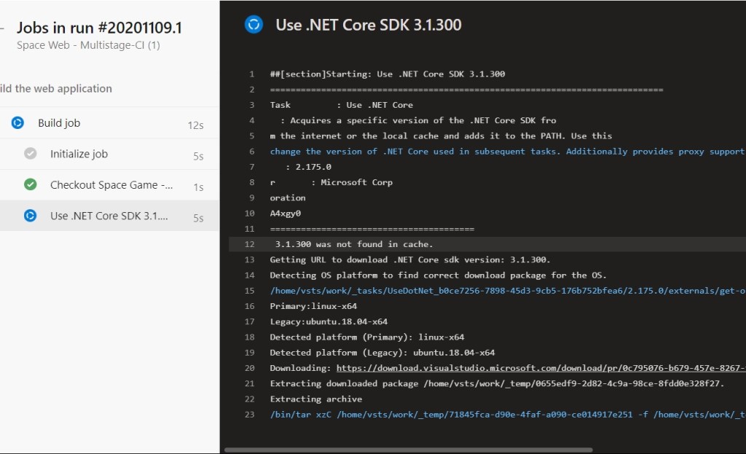746x454 pixels.
Task: Select the Use .NET Core SDK step in sidebar
Action: click(x=109, y=216)
